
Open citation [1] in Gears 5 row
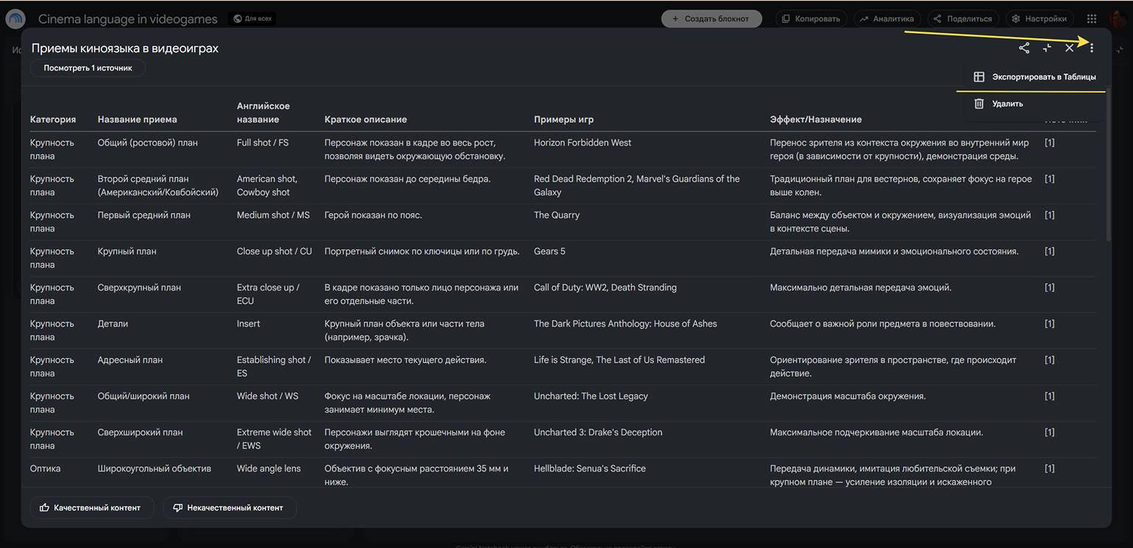pos(1050,251)
